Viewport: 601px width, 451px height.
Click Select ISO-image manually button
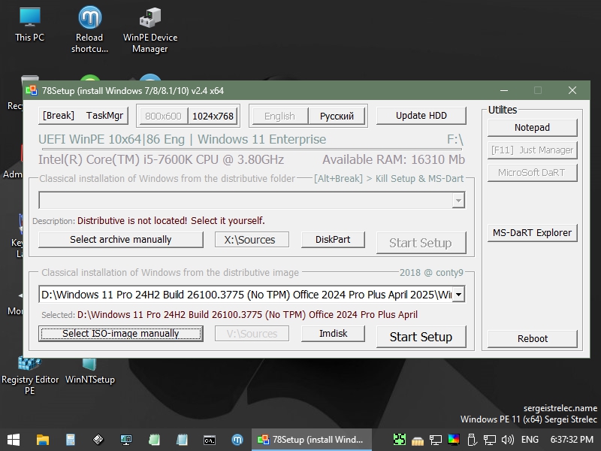pos(120,334)
